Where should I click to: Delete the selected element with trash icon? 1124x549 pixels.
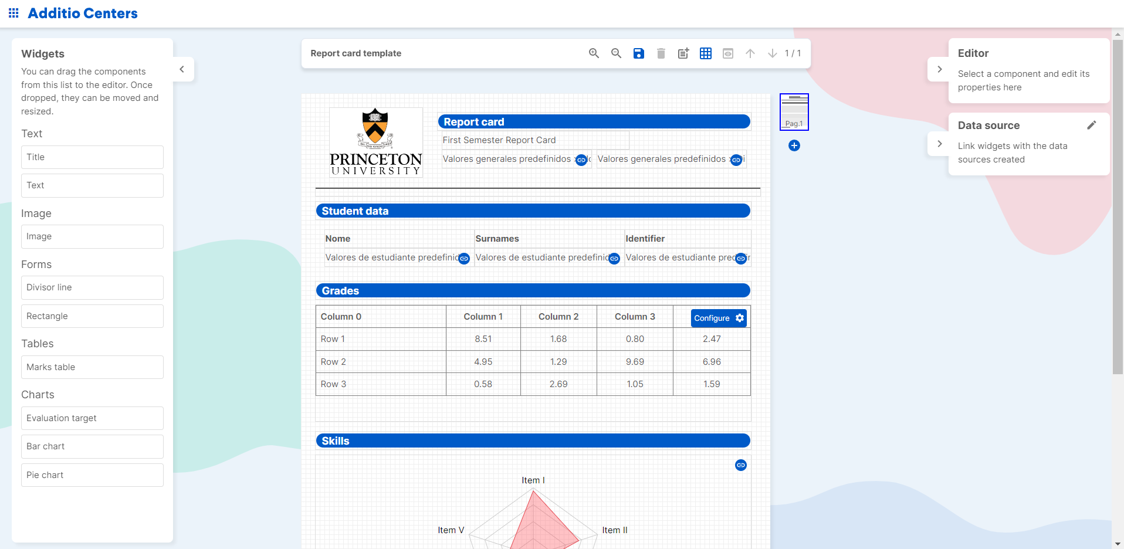click(x=661, y=53)
